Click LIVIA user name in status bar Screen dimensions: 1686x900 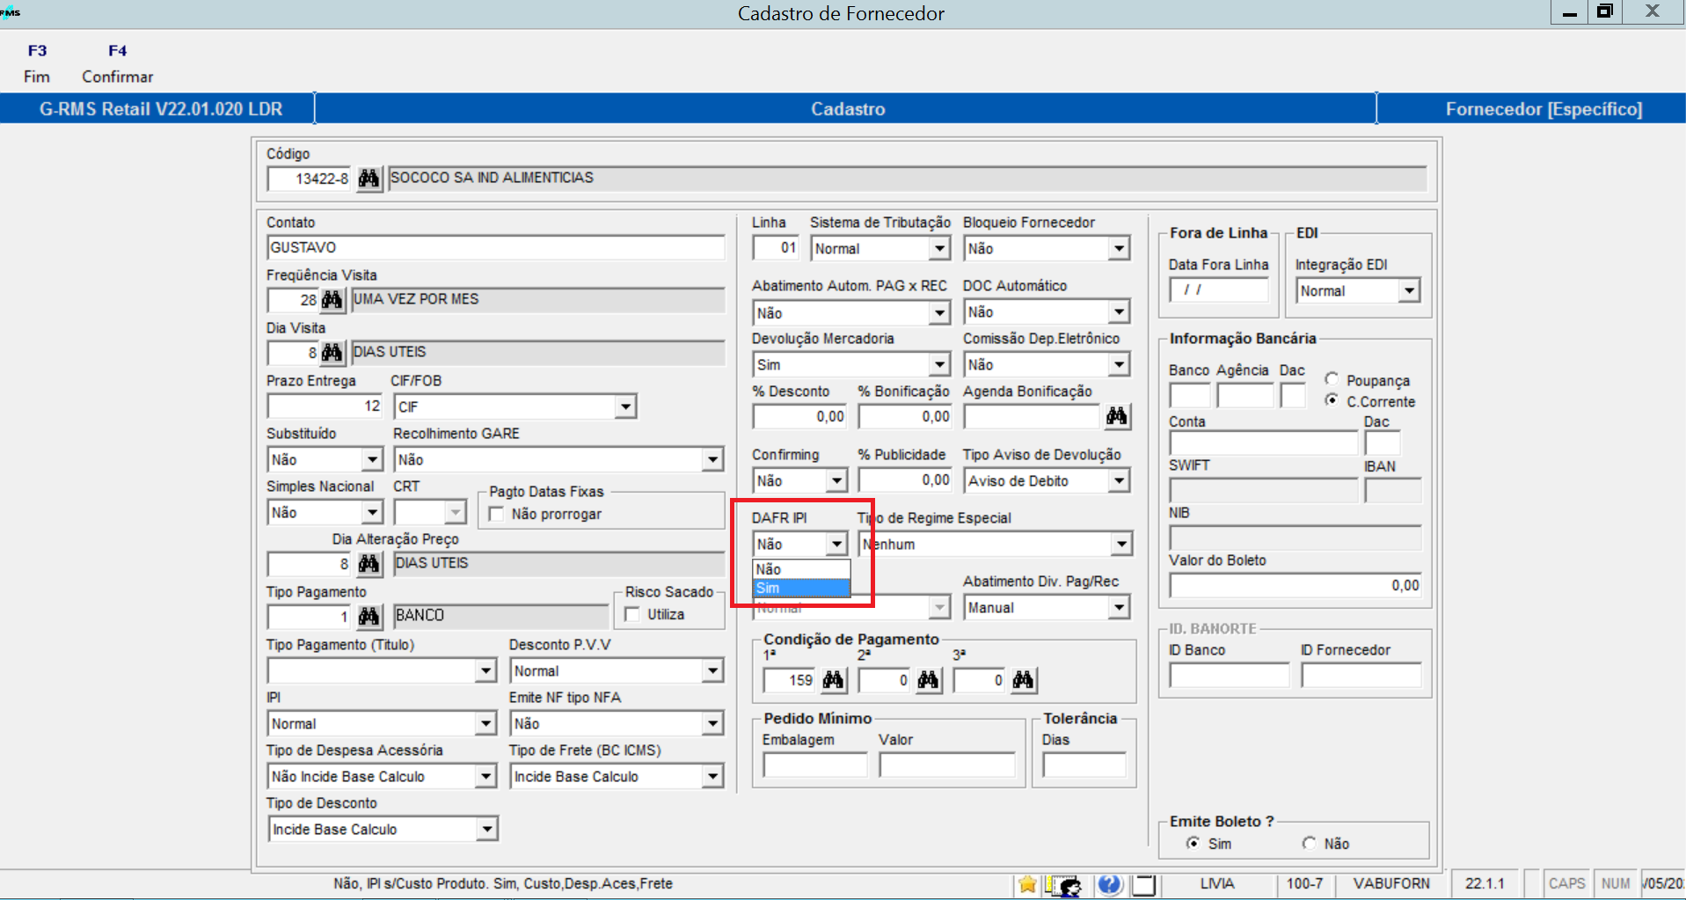pyautogui.click(x=1217, y=883)
